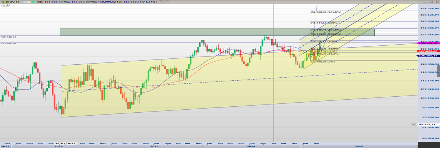Image resolution: width=440 pixels, height=148 pixels.
Task: Select the magenta 132.344,88 price tag
Action: click(429, 43)
